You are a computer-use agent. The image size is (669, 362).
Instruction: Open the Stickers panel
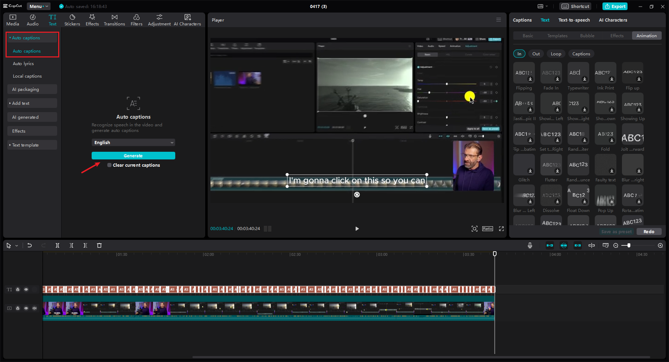[72, 20]
